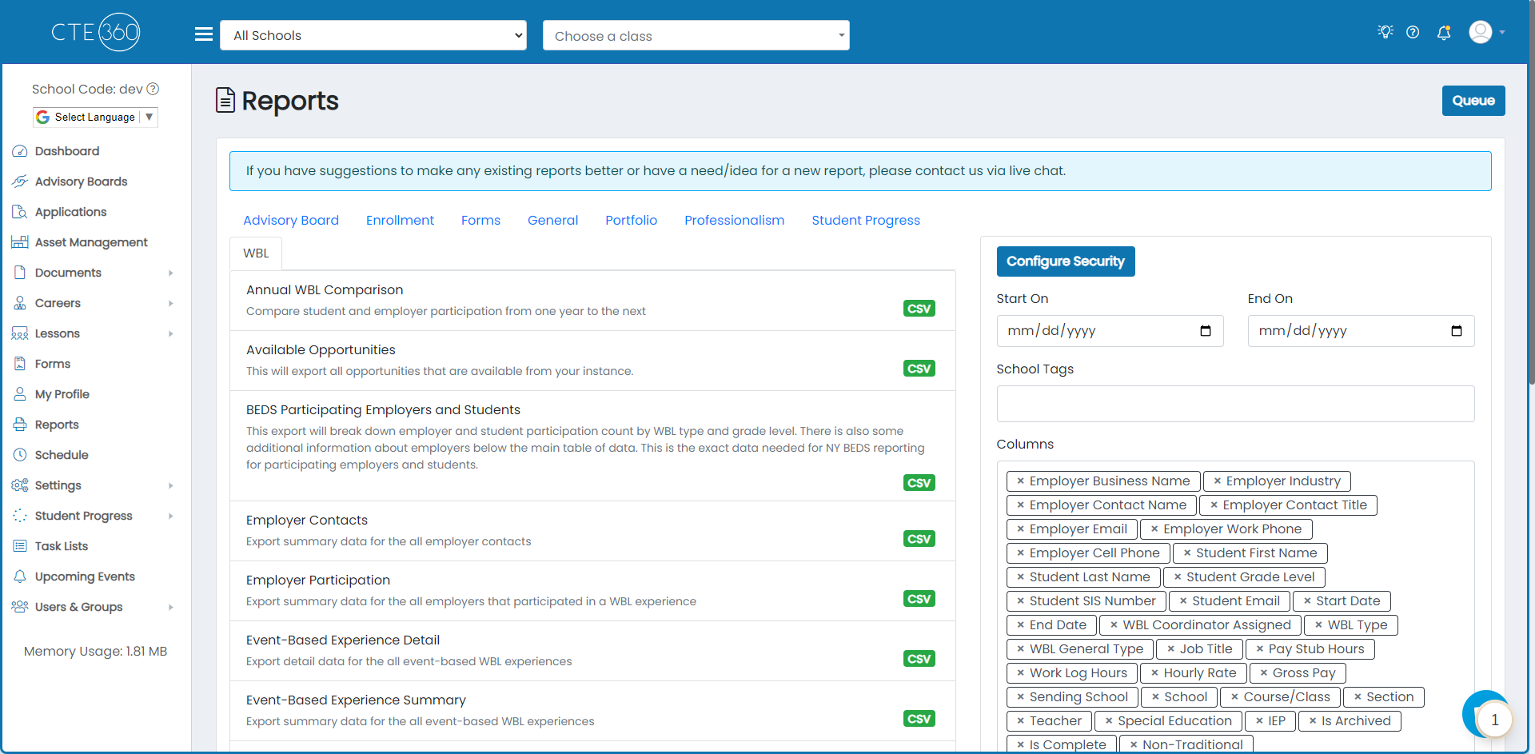Open Advisory Boards in sidebar
This screenshot has width=1535, height=754.
(81, 182)
